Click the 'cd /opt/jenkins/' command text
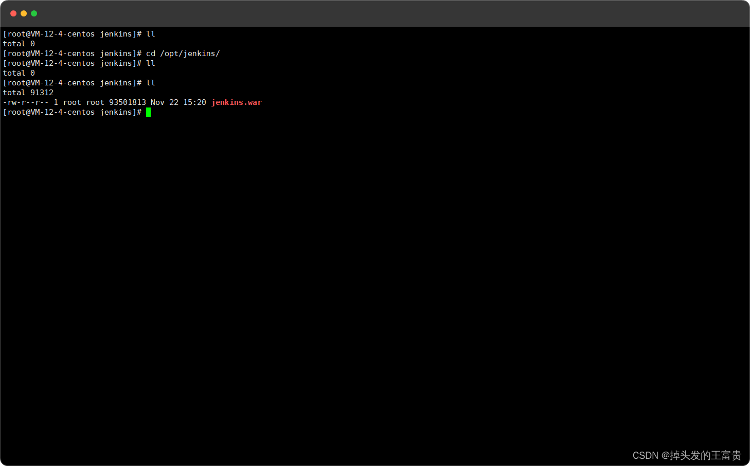 coord(183,53)
